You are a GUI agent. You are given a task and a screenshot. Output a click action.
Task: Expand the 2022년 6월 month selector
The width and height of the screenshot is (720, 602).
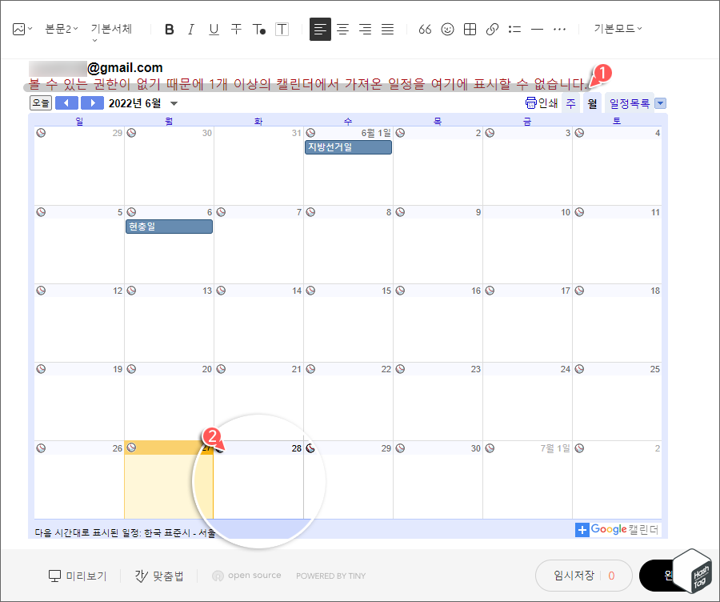174,102
